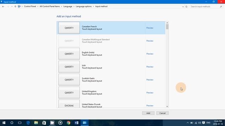Click ENG language indicator
This screenshot has height=126, width=225.
(x=208, y=123)
